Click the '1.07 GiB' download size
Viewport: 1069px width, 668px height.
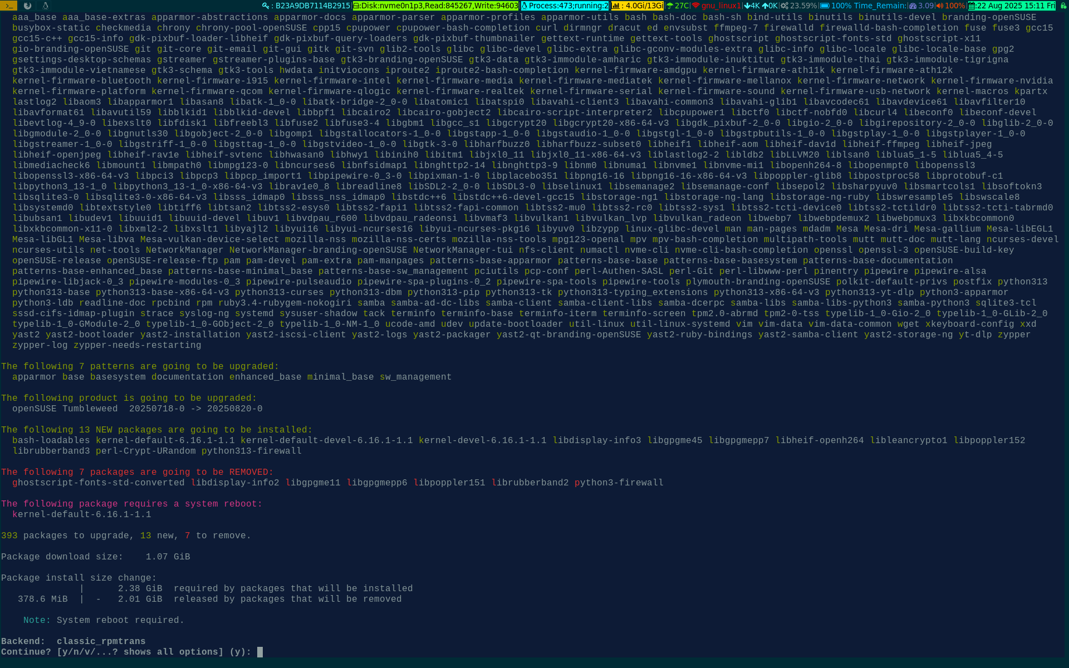point(168,557)
